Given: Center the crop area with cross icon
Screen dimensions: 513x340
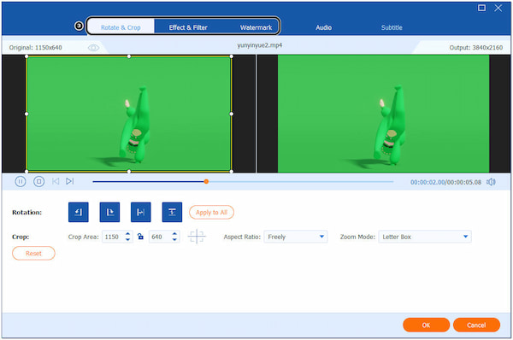Looking at the screenshot, I should point(197,237).
